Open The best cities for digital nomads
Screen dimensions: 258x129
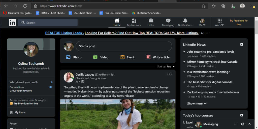click(210, 82)
